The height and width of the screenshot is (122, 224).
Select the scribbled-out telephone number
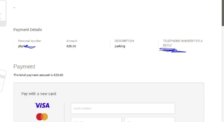(171, 51)
